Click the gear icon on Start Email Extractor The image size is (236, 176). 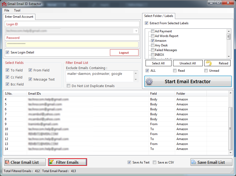[x=149, y=81]
